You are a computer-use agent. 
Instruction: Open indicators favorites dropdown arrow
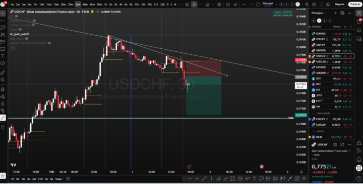coord(213,5)
